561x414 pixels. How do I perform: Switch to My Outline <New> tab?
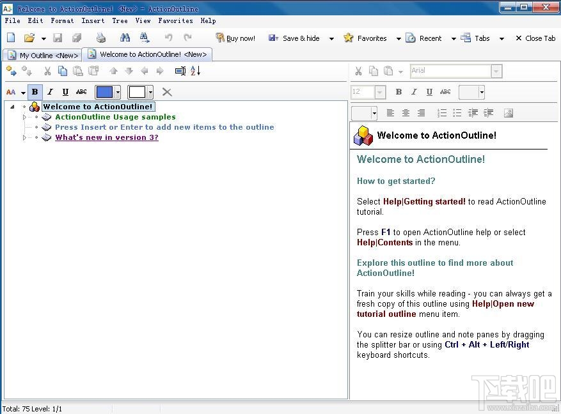[x=43, y=56]
